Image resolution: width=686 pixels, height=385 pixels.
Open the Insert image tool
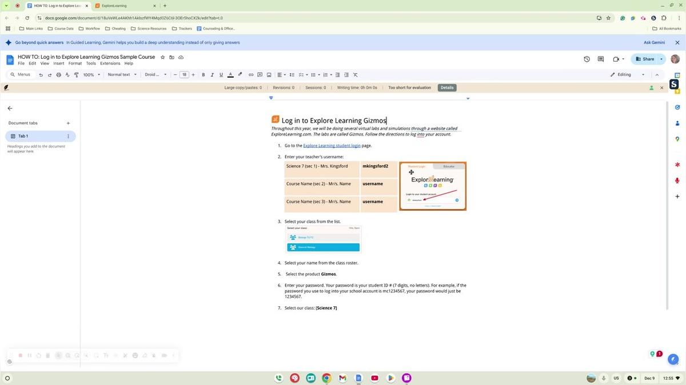(x=268, y=74)
